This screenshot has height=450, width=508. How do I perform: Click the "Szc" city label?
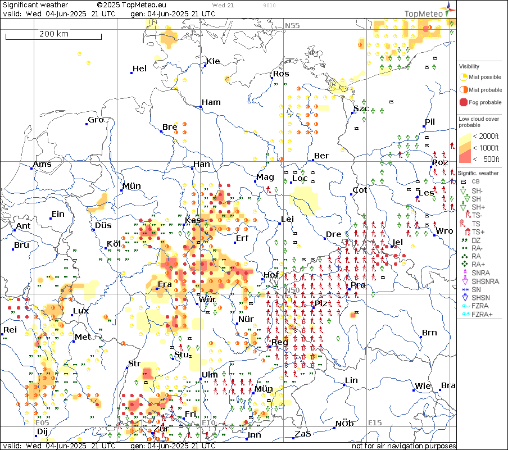pos(361,108)
